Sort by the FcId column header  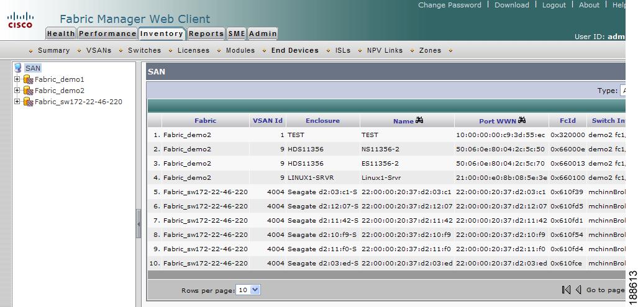pos(568,120)
